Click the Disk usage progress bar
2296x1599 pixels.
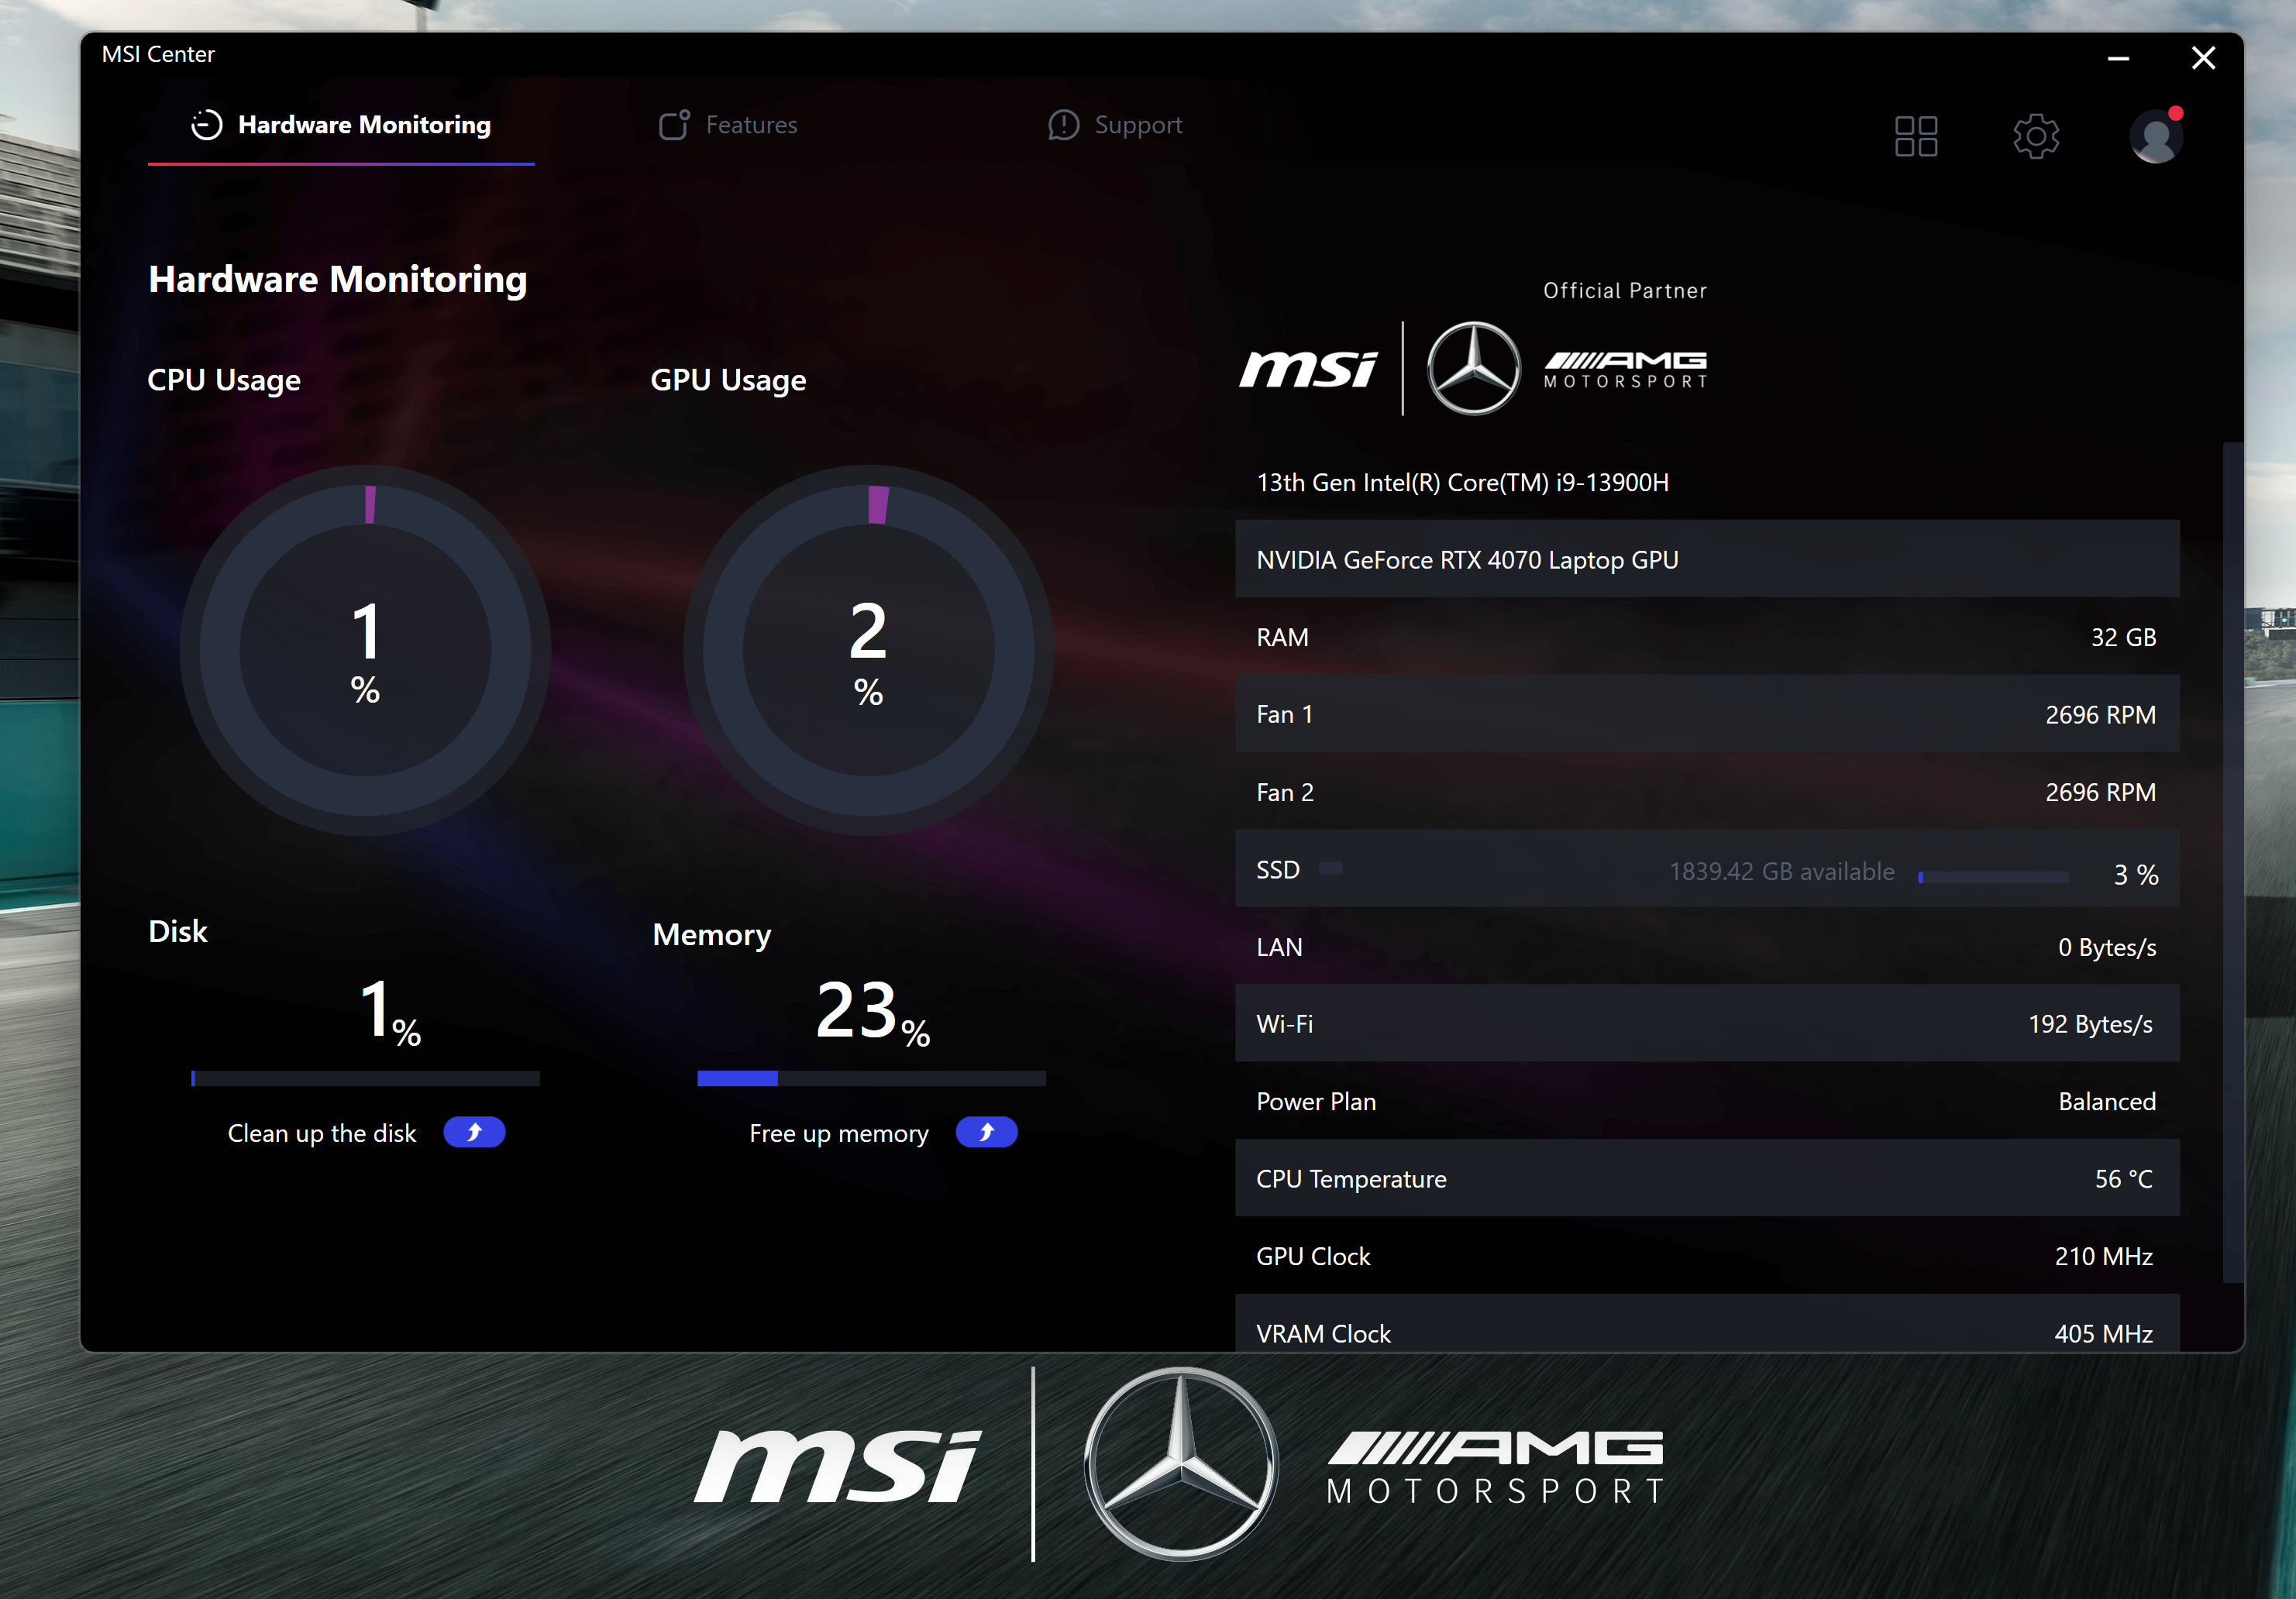tap(365, 1078)
